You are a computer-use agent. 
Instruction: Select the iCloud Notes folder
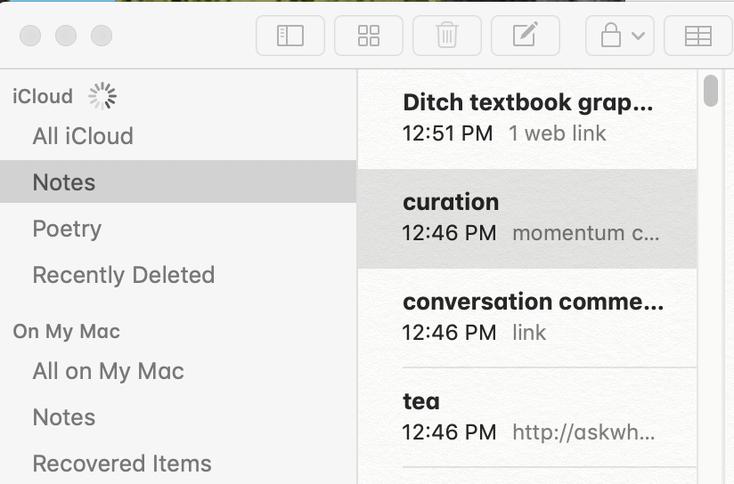(x=178, y=181)
